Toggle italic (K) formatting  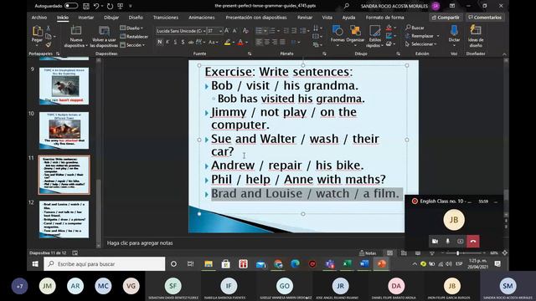[167, 43]
